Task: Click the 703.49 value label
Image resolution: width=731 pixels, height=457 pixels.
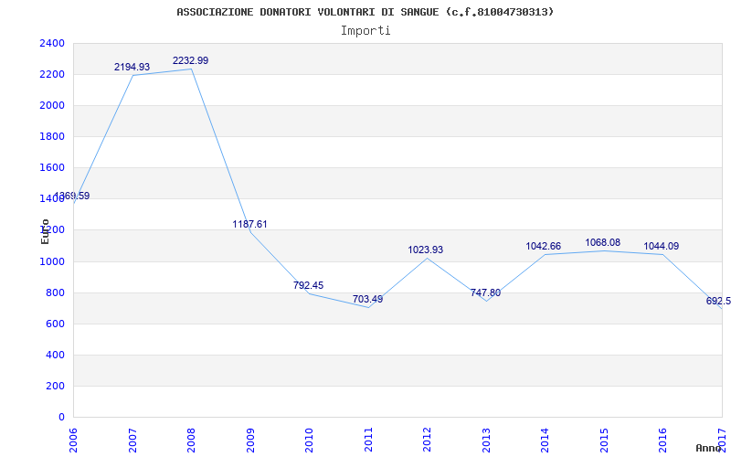Action: [367, 300]
